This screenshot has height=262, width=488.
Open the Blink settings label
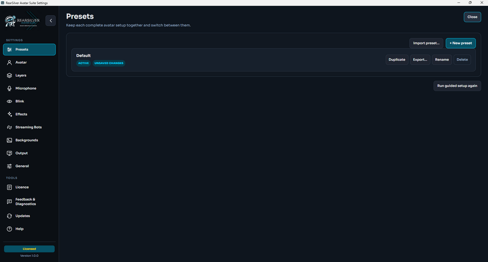[x=20, y=101]
